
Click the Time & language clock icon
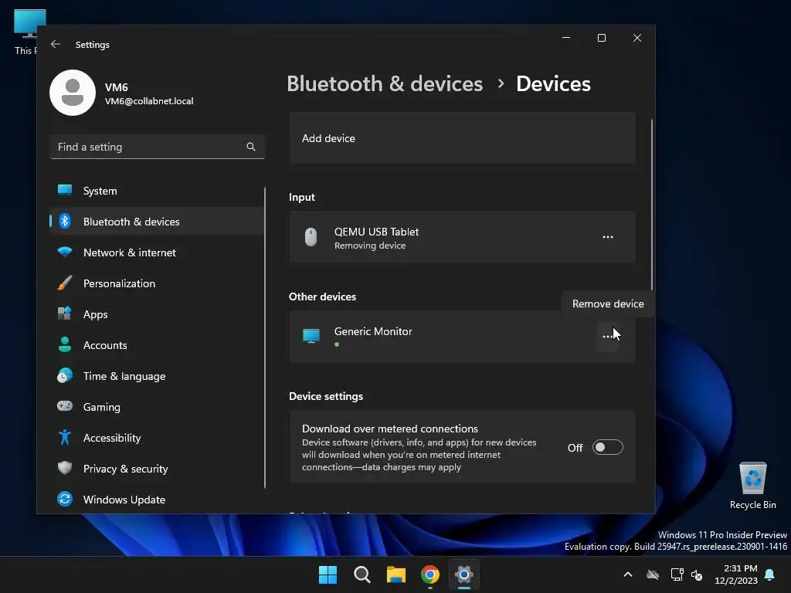point(65,376)
